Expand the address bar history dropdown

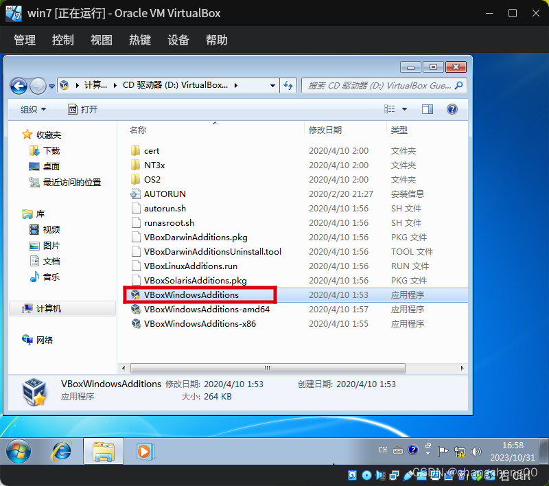[272, 85]
